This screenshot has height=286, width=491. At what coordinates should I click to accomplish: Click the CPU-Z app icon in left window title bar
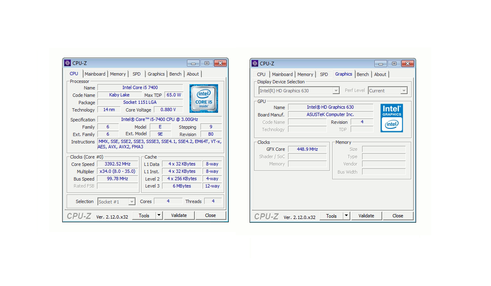(68, 63)
